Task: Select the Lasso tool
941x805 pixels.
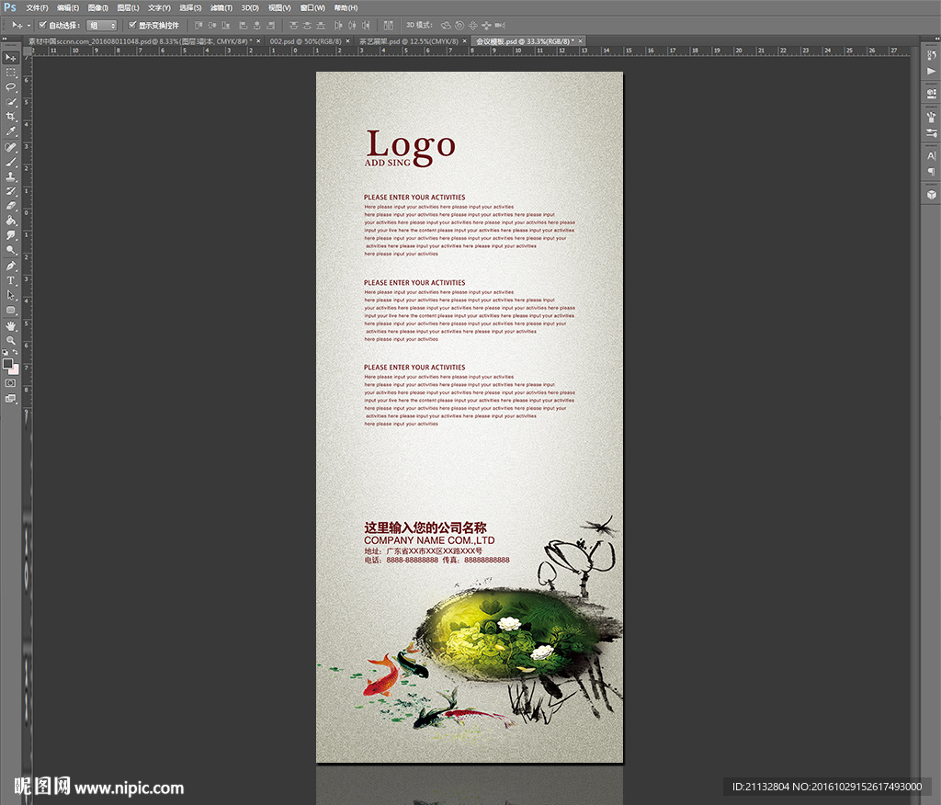Action: [11, 86]
